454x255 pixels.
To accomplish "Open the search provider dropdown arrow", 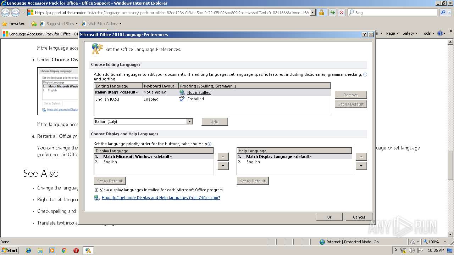I will tap(450, 12).
